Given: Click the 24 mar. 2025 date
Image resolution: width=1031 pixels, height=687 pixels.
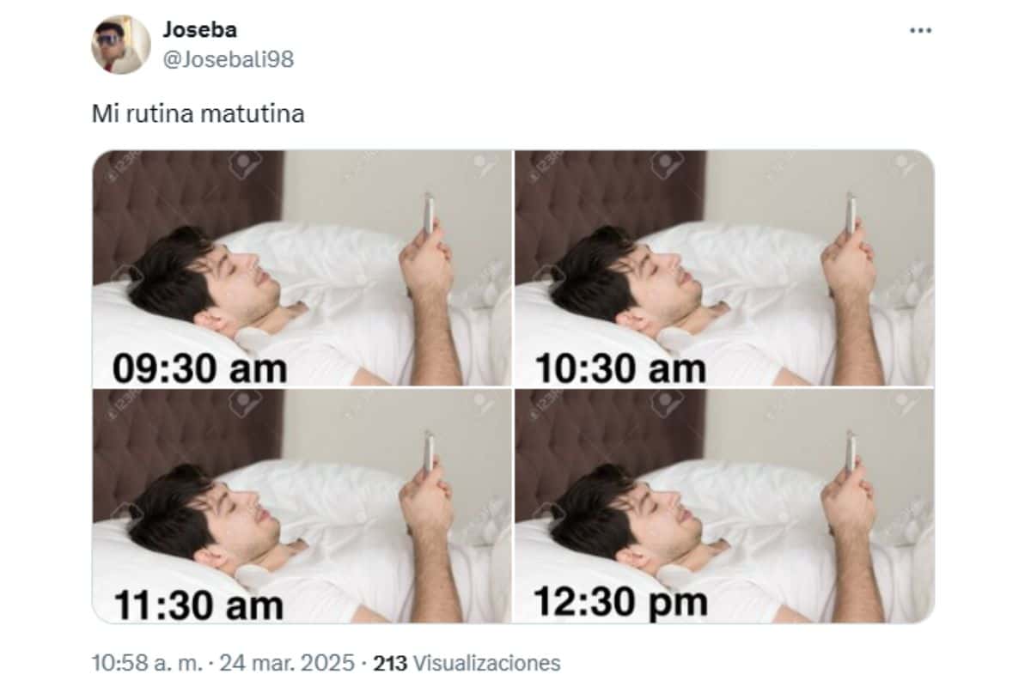Looking at the screenshot, I should click(286, 664).
